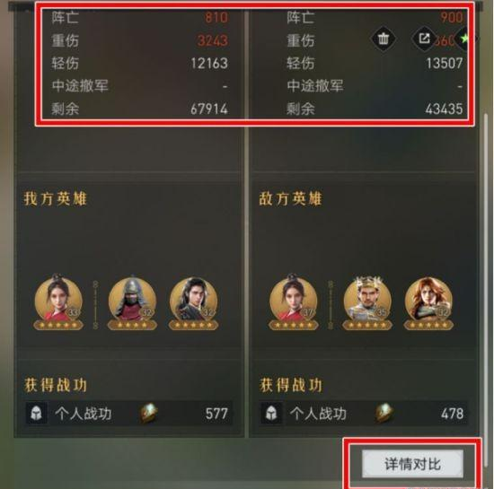
Task: Select enemy crowned king hero portrait
Action: coord(367,298)
